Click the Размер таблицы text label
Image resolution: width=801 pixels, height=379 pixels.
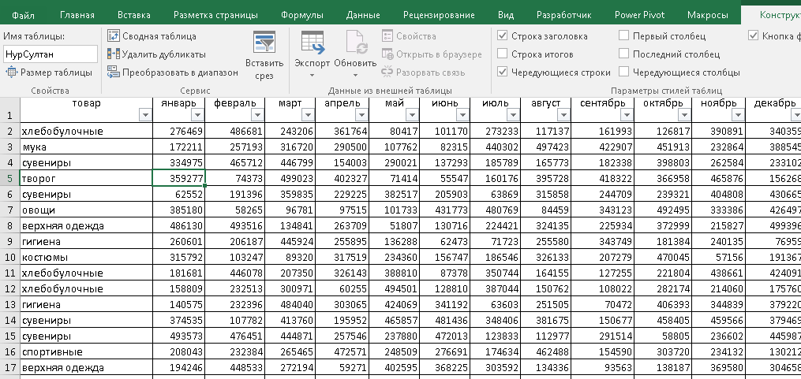[56, 73]
